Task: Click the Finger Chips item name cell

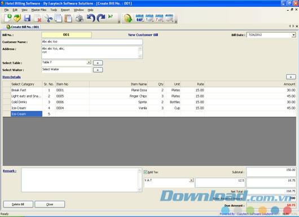Action: tap(118, 96)
